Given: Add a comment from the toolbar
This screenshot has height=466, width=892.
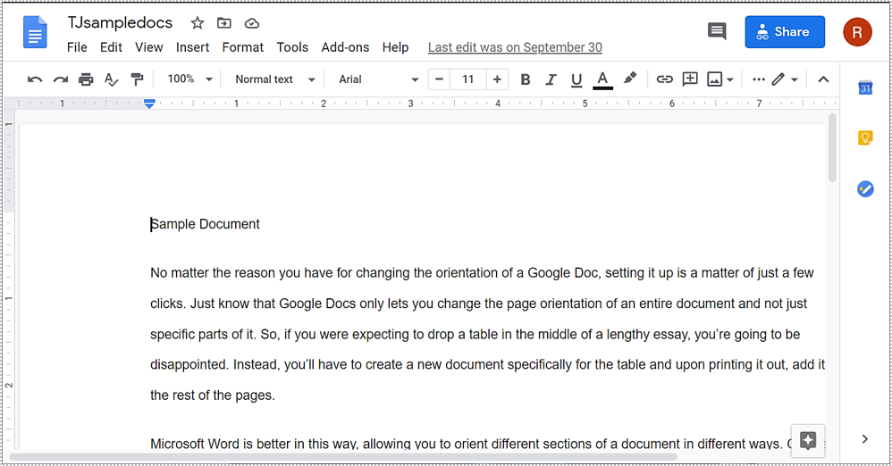Looking at the screenshot, I should [x=690, y=79].
